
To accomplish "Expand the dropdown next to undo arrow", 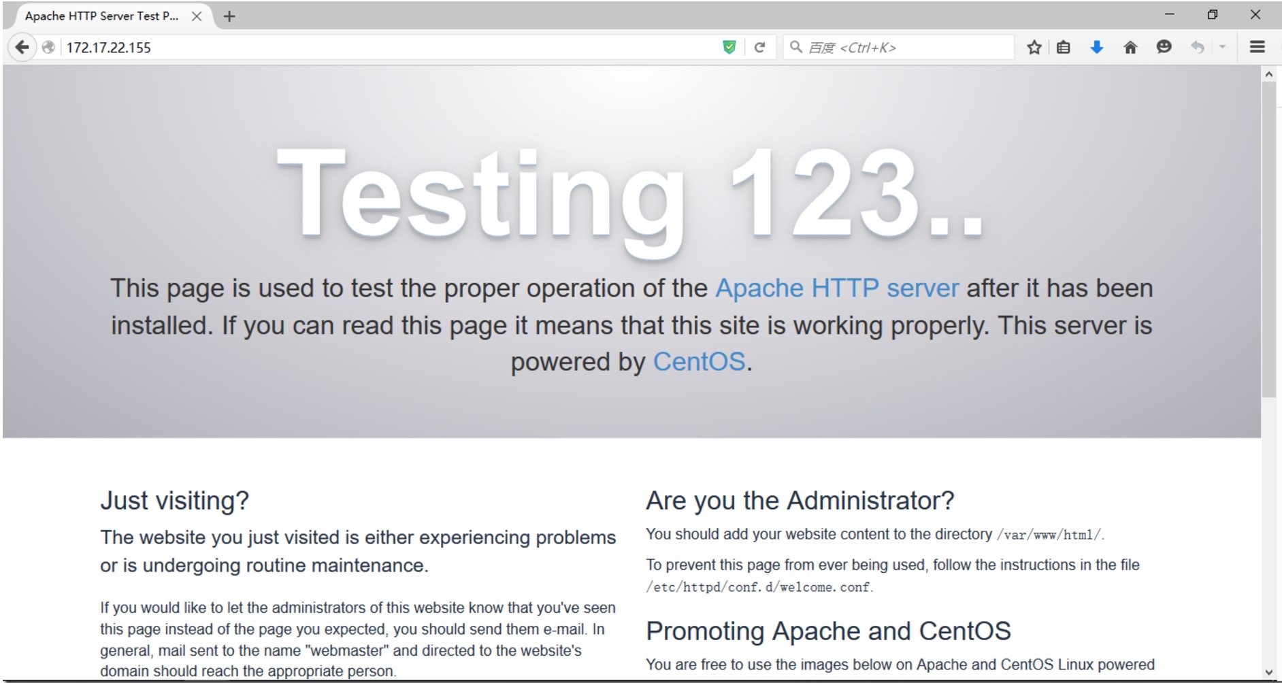I will (1222, 47).
